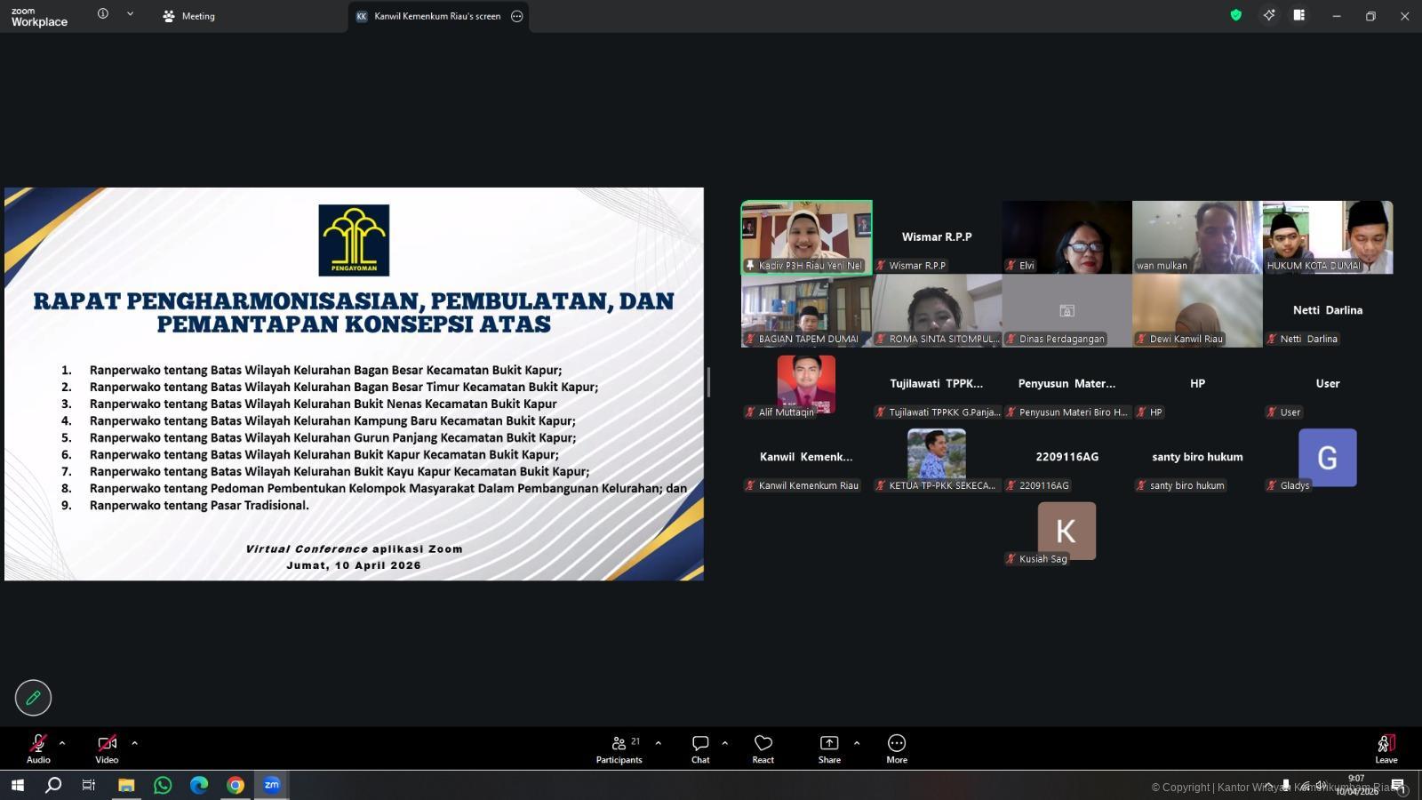
Task: Expand audio settings arrow next to Audio
Action: (x=62, y=743)
